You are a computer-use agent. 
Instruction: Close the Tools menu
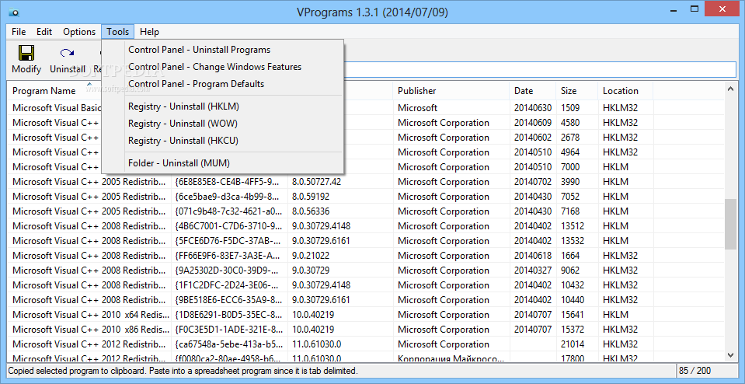[x=118, y=32]
